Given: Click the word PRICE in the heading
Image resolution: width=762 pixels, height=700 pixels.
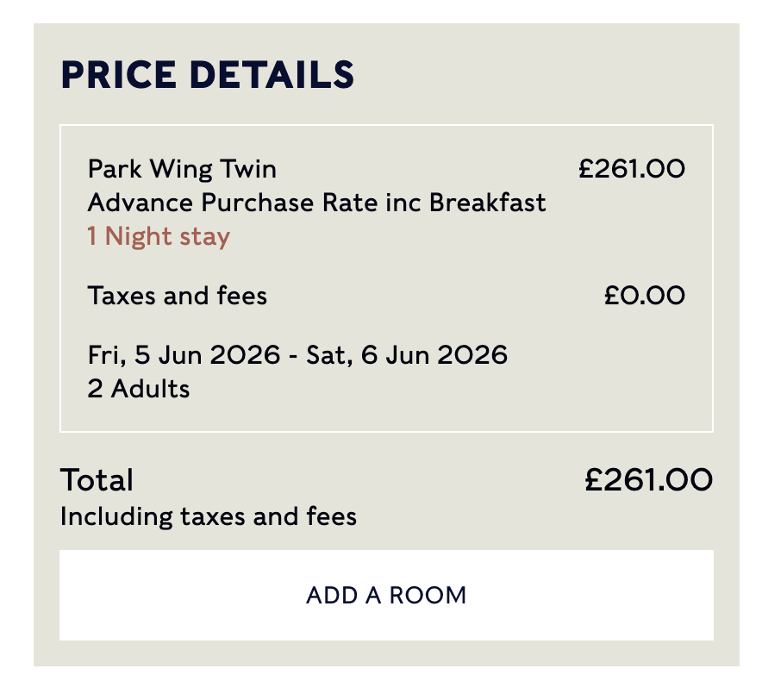Looking at the screenshot, I should [117, 75].
